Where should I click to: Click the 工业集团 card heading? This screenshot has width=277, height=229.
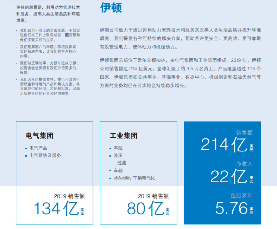[x=124, y=136]
